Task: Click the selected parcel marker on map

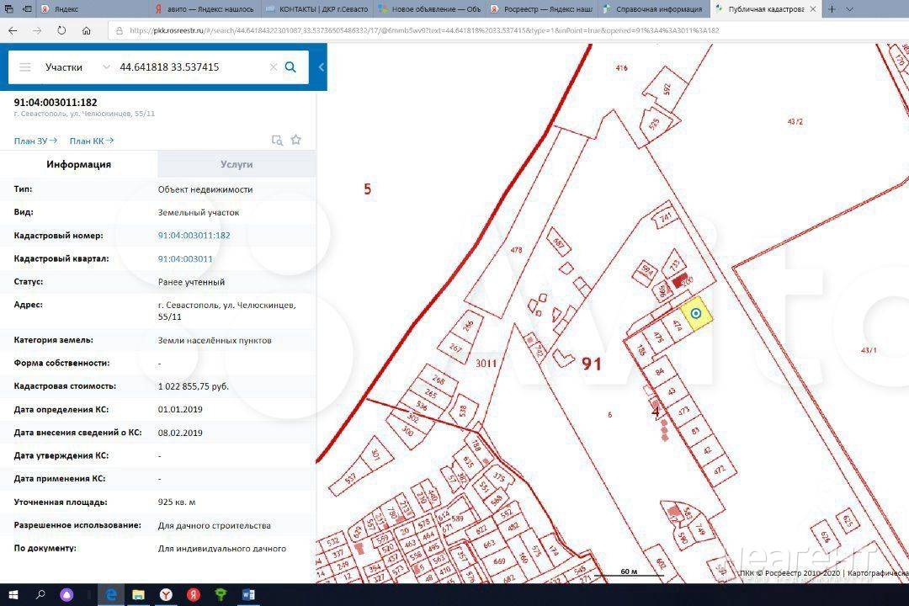Action: click(x=696, y=315)
